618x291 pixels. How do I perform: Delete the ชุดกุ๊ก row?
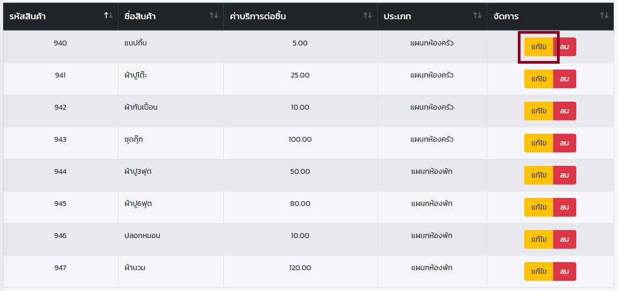click(x=564, y=143)
